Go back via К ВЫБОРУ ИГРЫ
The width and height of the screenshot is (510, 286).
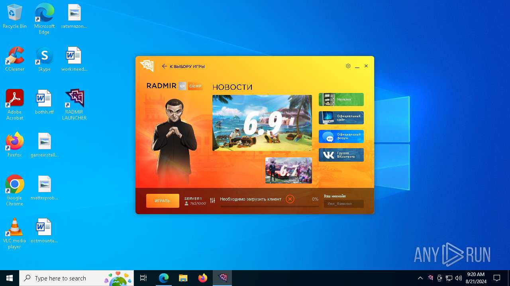[x=183, y=66]
